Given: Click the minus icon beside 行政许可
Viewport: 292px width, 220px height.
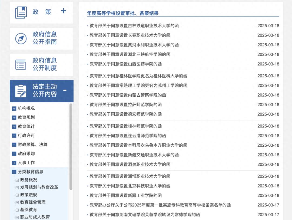Looking at the screenshot, I should 14,136.
